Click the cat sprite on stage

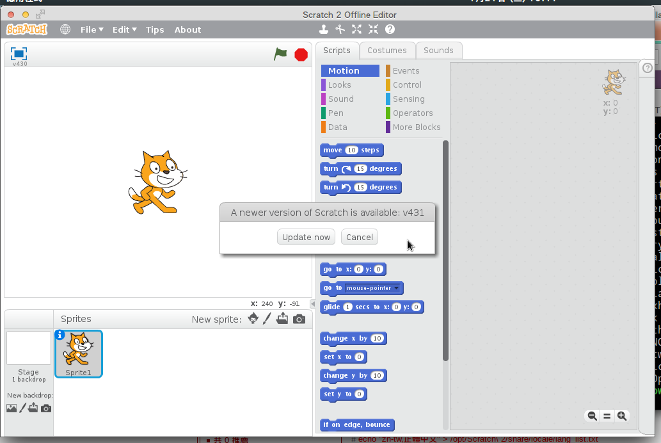[x=157, y=182]
